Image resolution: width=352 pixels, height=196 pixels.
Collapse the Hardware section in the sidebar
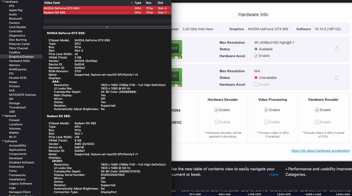[x=3, y=2]
